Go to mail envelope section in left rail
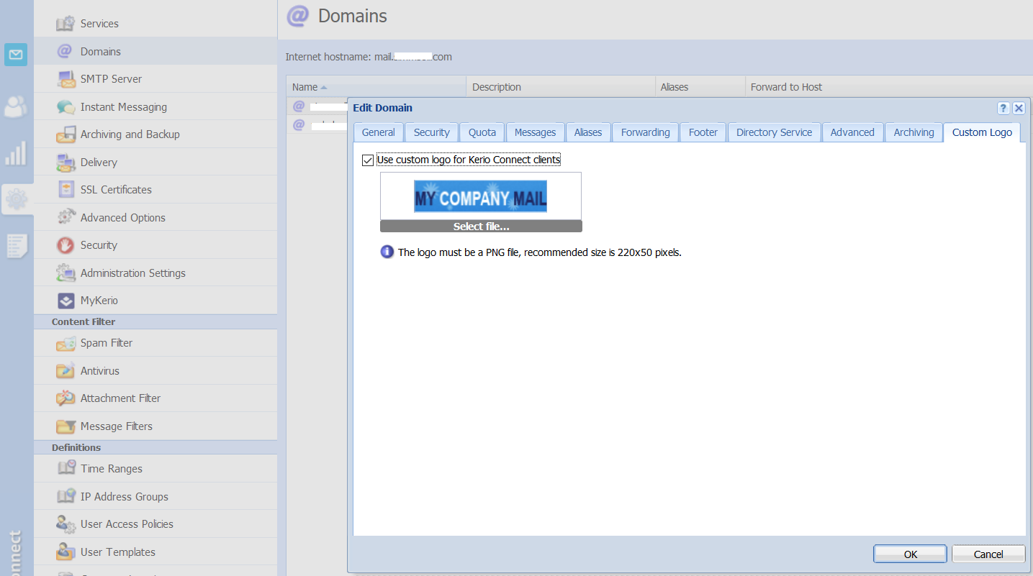Image resolution: width=1033 pixels, height=576 pixels. point(16,54)
